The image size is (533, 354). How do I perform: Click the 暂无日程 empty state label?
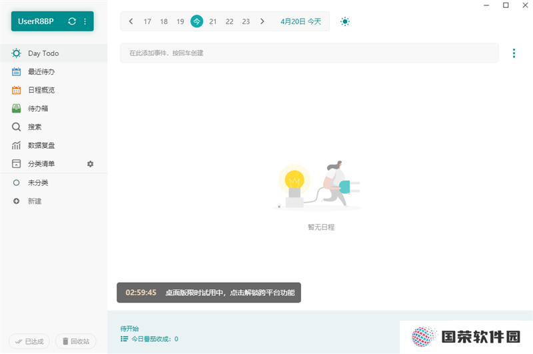tap(321, 227)
